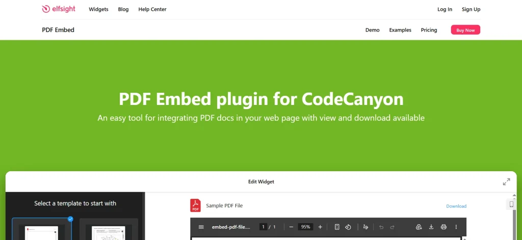
Task: Select the second template thumbnail
Action: coord(109,229)
